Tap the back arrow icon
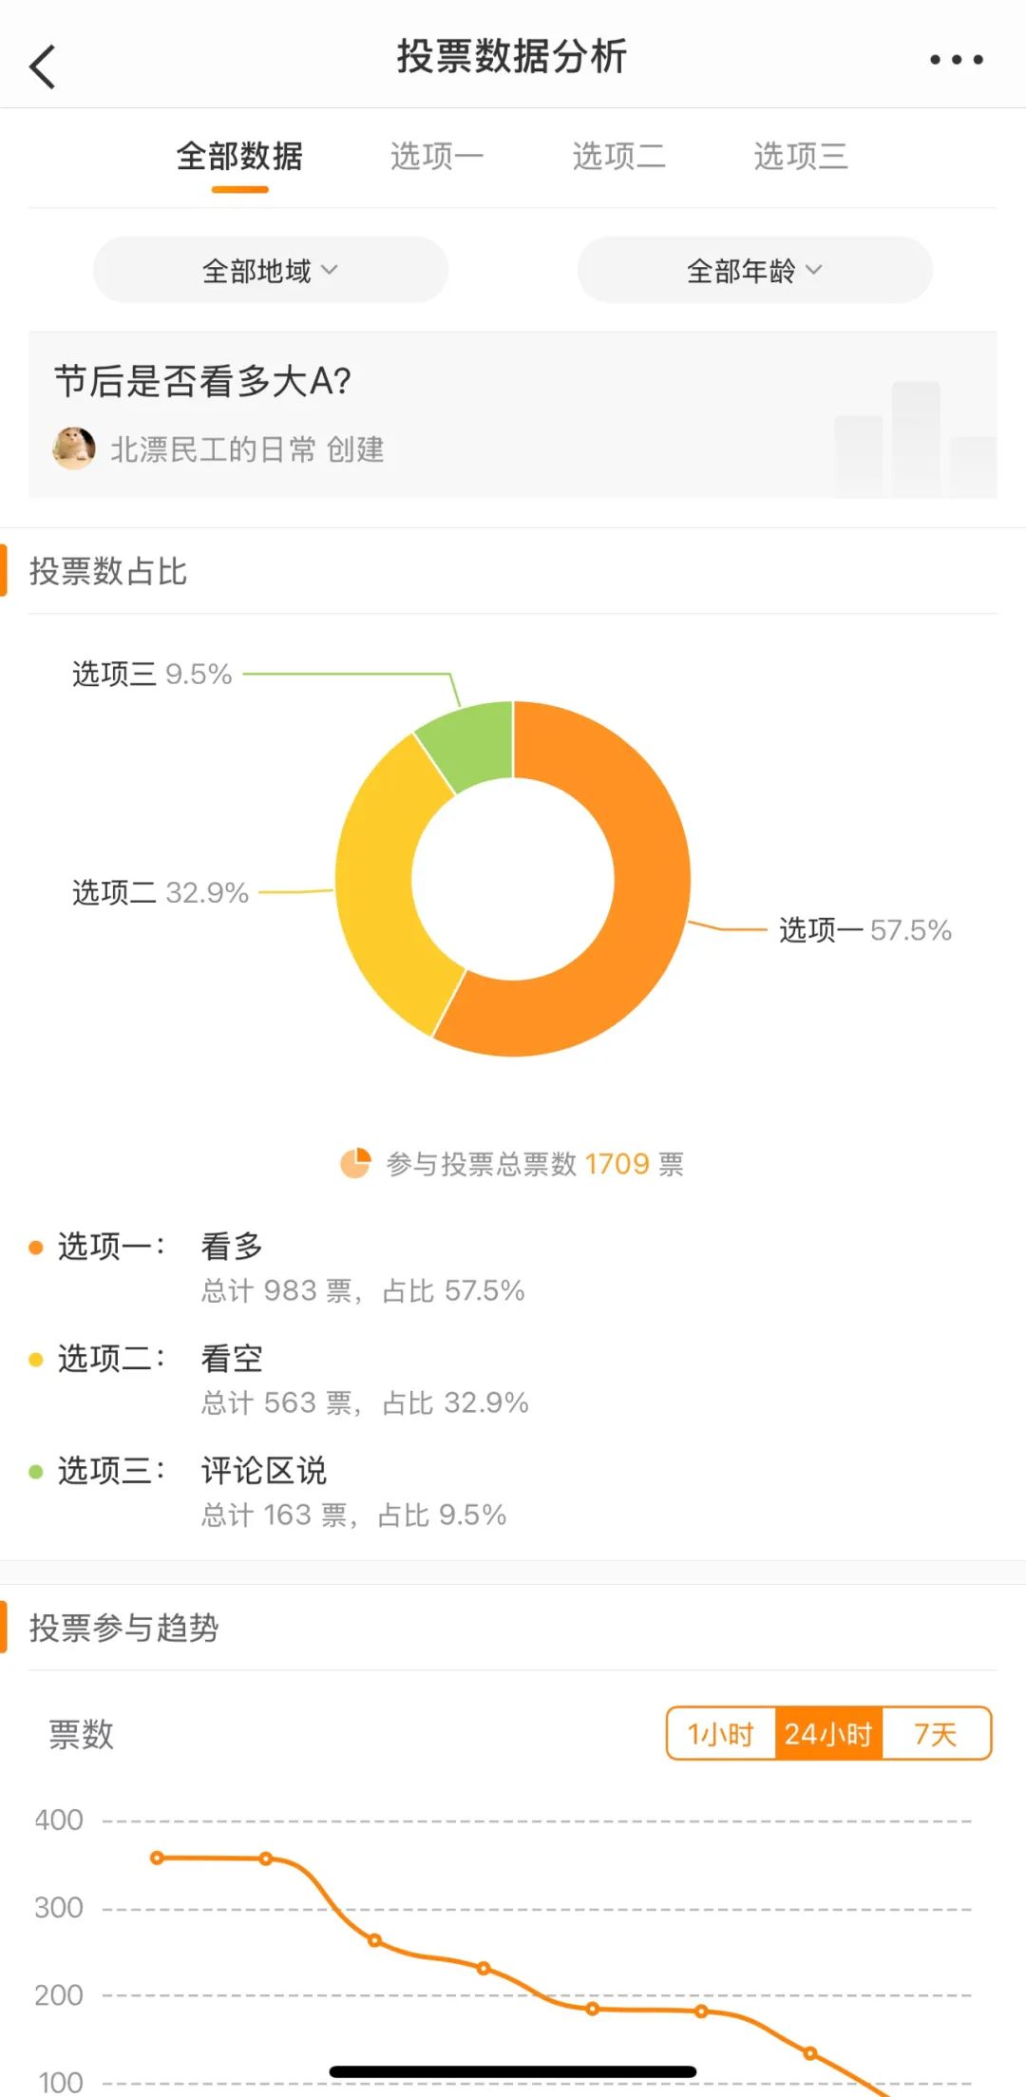The width and height of the screenshot is (1026, 2097). [43, 67]
